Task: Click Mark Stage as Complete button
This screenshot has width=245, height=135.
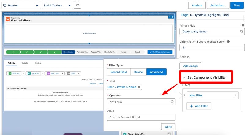Action: tap(160, 52)
